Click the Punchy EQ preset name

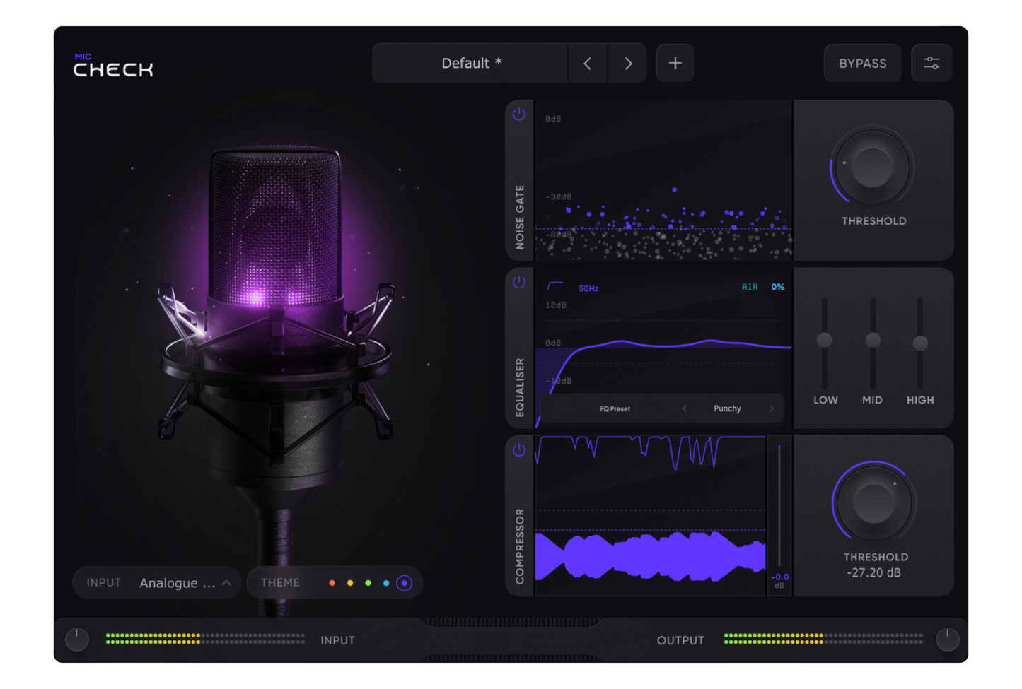[727, 408]
